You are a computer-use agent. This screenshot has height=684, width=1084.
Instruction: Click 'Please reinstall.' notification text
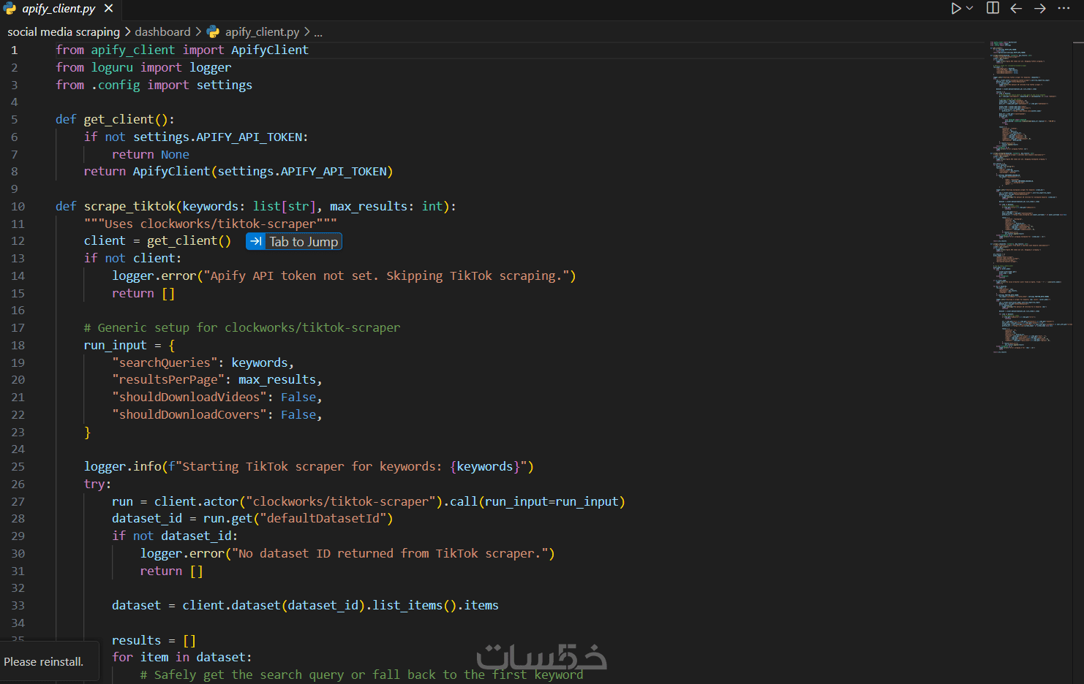44,662
